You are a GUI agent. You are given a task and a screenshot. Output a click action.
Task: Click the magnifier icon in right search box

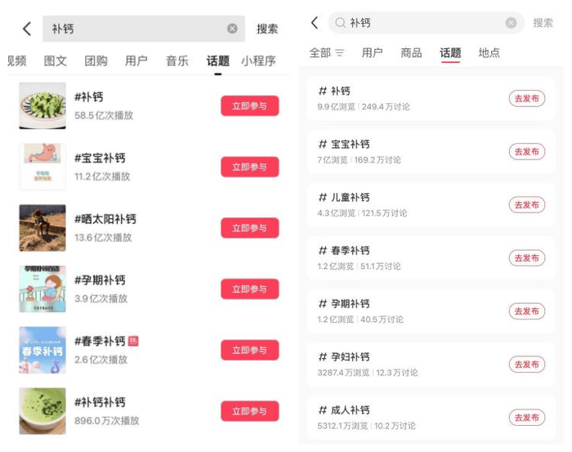click(340, 23)
